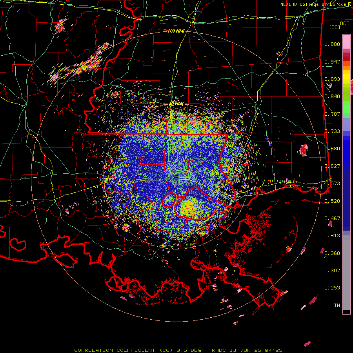
Task: Select the 0.680 legend value
Action: [332, 149]
